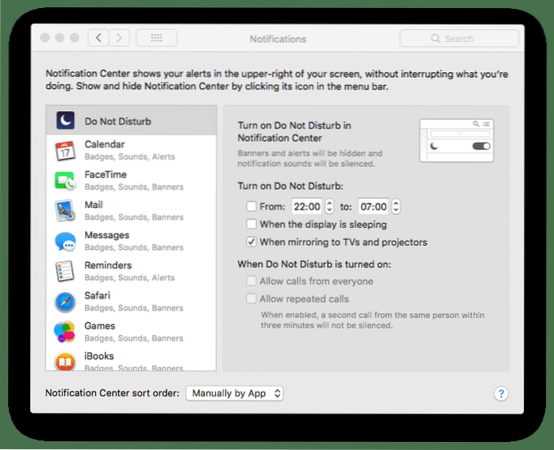Uncheck 'When mirroring to TVs and projectors'
The width and height of the screenshot is (554, 450).
coord(252,242)
